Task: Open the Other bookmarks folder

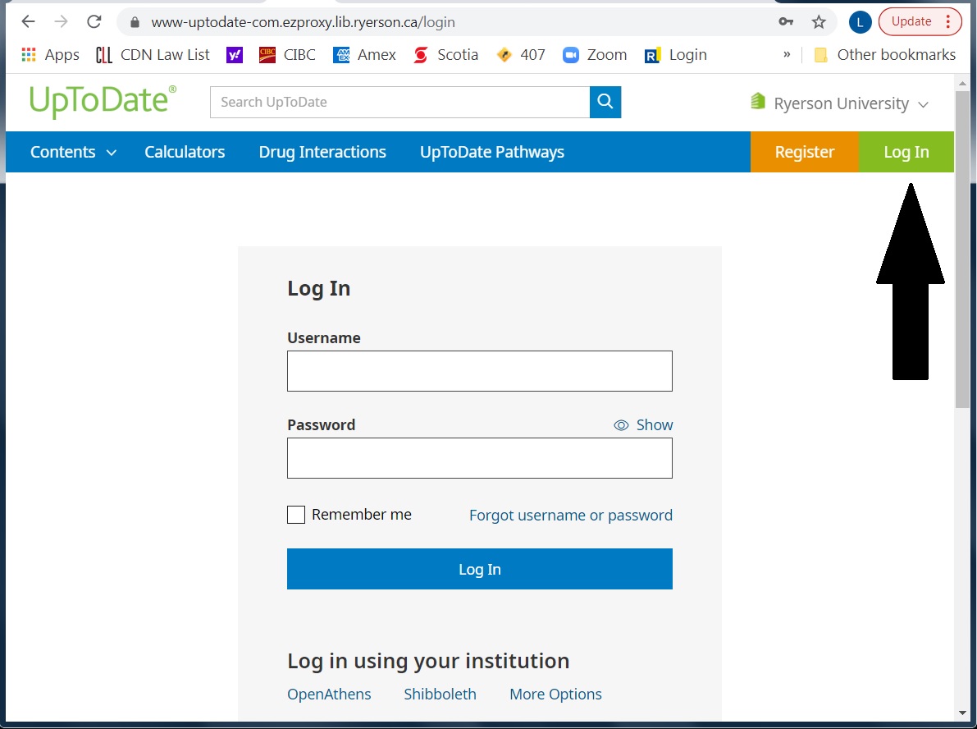Action: tap(885, 55)
